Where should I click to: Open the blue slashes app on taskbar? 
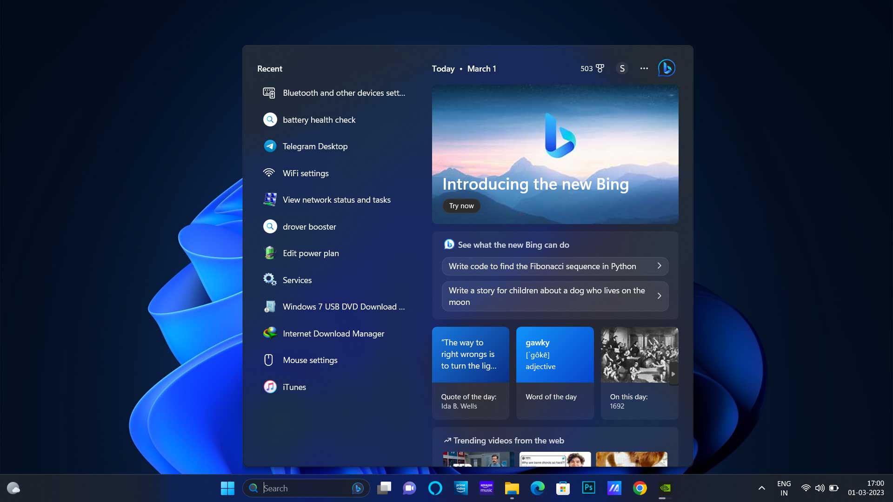(614, 488)
